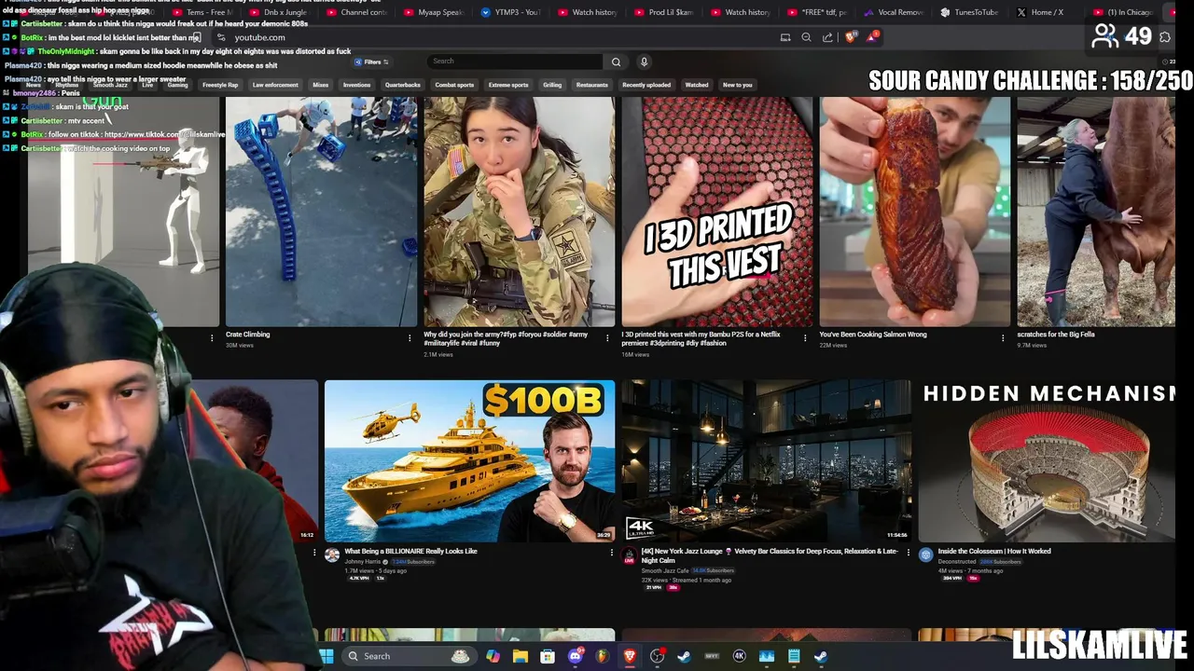1194x671 pixels.
Task: Select the Extreme sports chip
Action: (x=508, y=85)
